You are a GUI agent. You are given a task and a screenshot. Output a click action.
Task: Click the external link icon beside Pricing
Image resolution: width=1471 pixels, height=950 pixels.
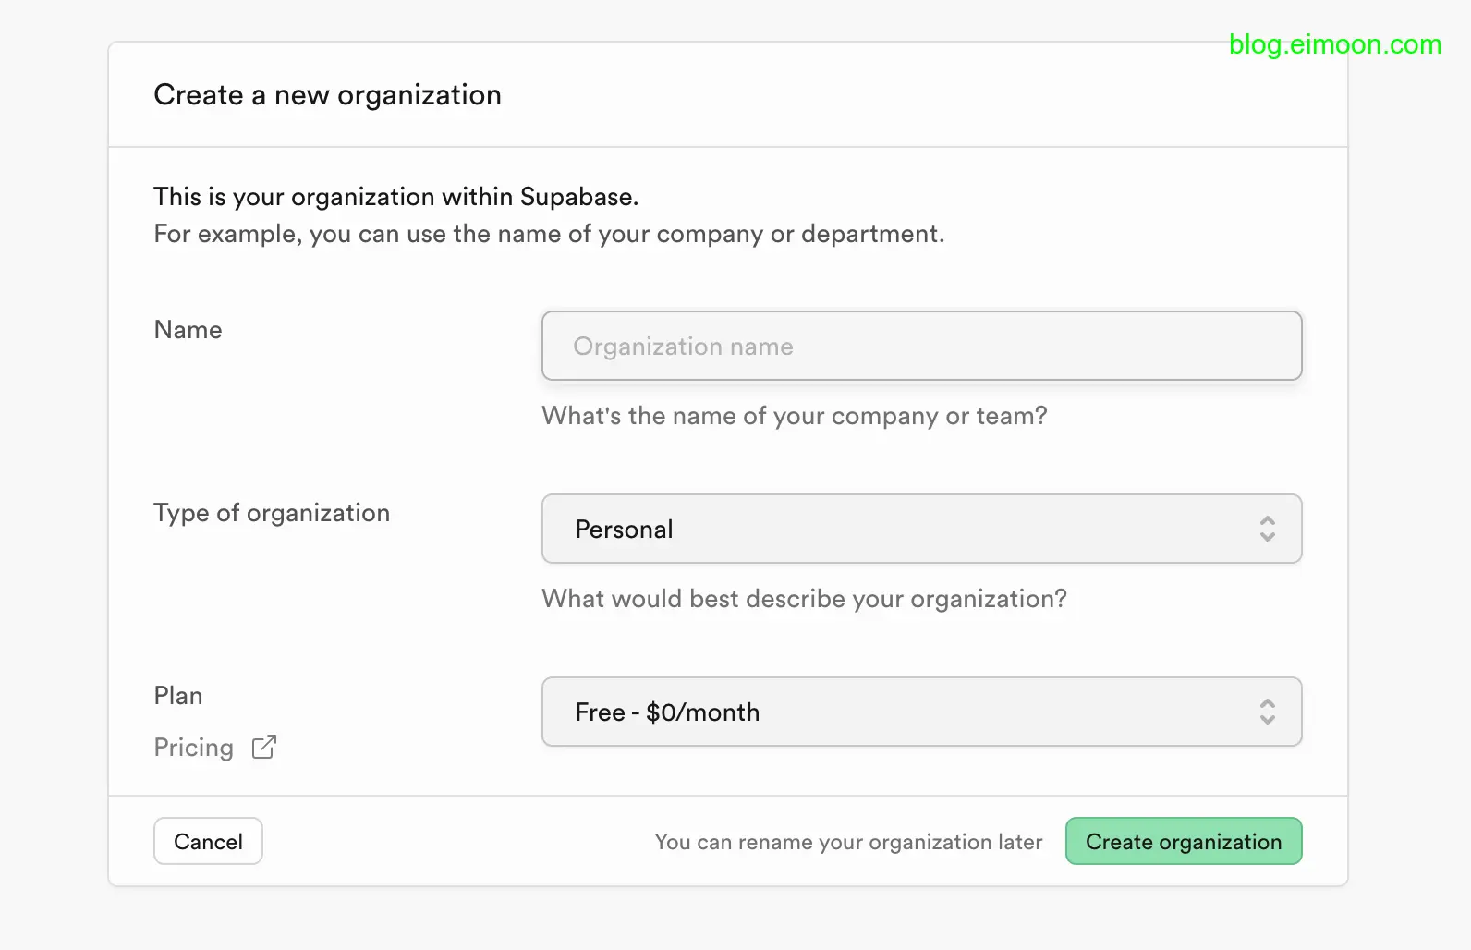264,747
